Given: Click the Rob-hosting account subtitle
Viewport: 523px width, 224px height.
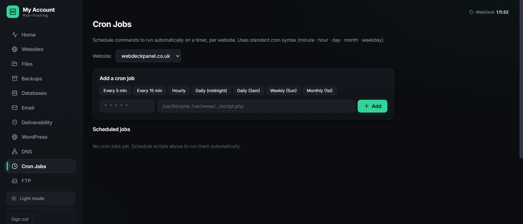Looking at the screenshot, I should tap(35, 16).
